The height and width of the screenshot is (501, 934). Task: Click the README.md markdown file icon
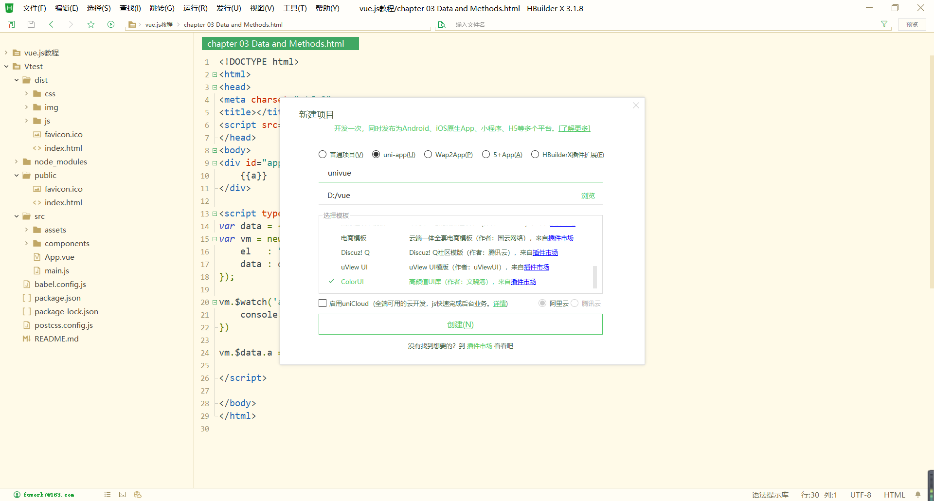point(27,339)
